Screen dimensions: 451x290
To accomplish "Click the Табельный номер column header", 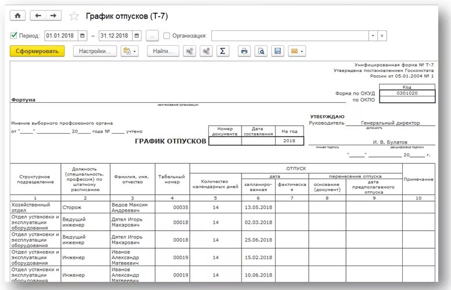I will tap(172, 179).
